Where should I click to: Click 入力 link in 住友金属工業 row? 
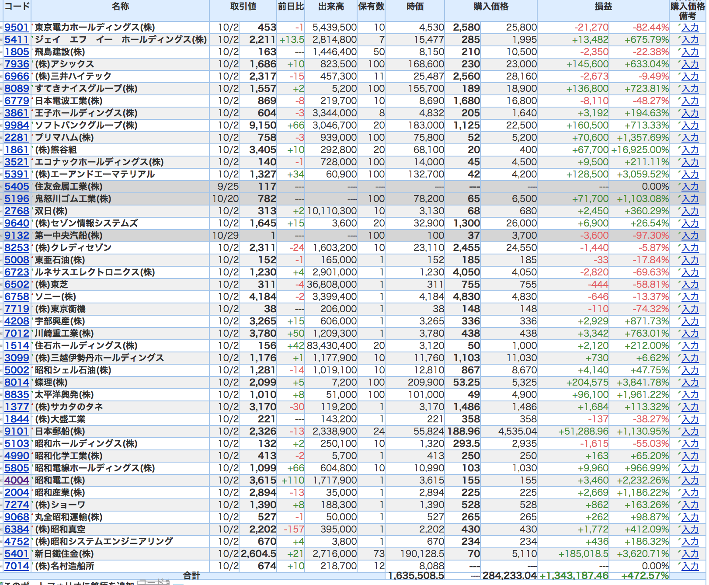point(690,187)
